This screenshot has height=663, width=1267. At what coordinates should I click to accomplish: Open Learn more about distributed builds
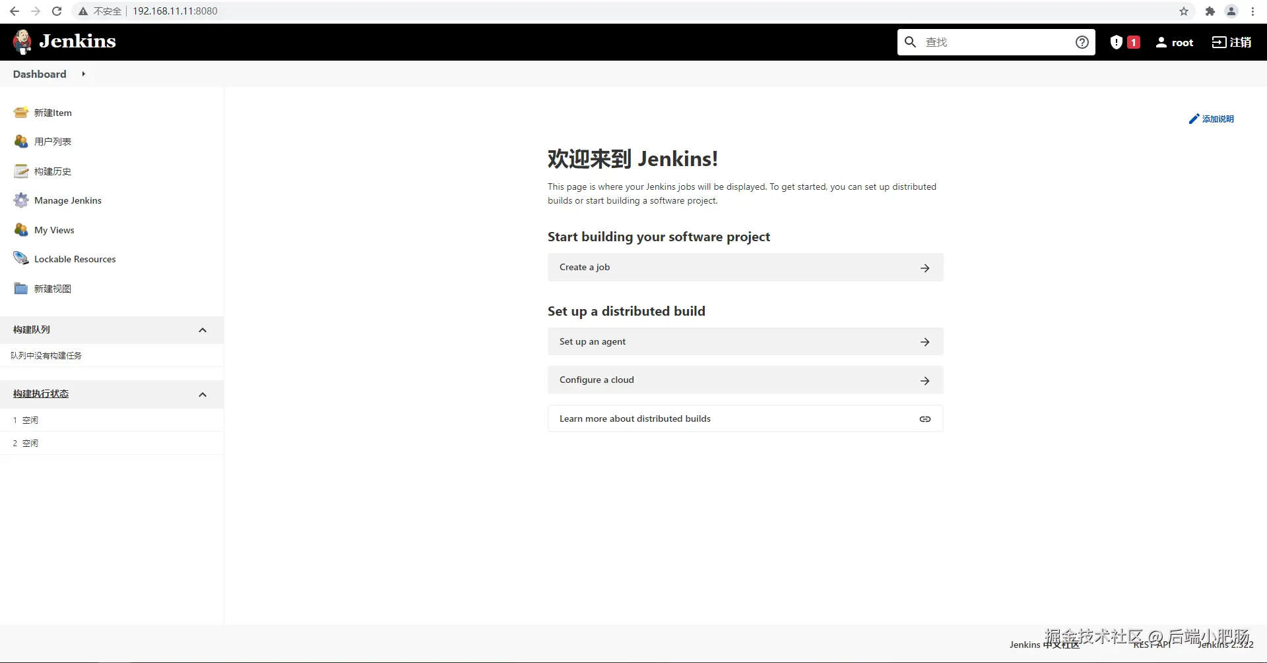tap(745, 418)
